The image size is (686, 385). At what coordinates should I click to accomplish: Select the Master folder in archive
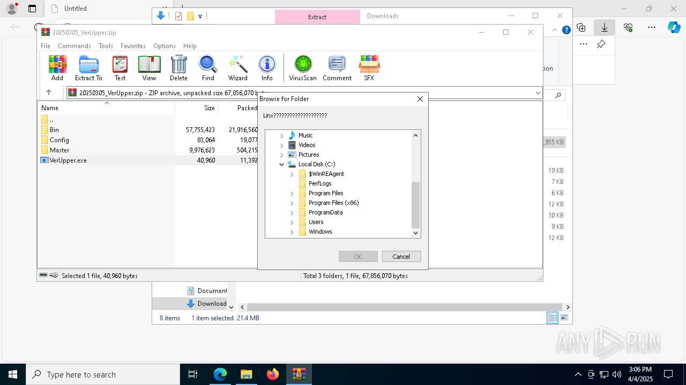click(x=59, y=150)
